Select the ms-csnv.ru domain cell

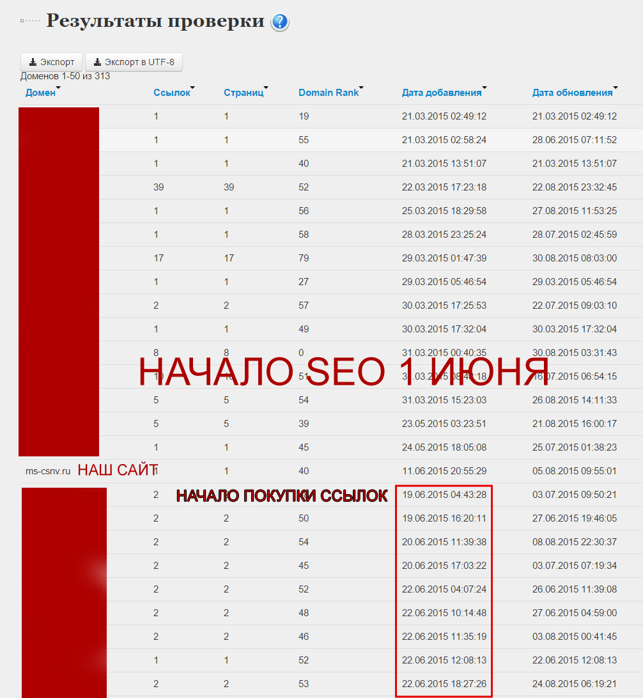(48, 471)
